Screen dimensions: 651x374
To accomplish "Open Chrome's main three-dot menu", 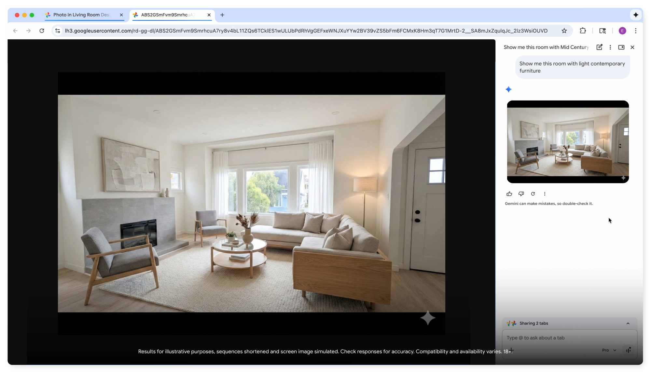I will tap(635, 31).
